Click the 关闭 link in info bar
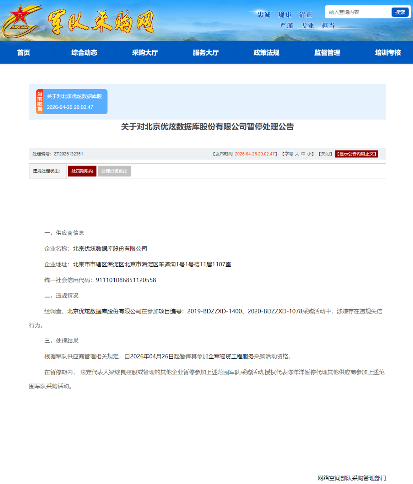Viewport: 413px width, 484px height. pos(325,154)
